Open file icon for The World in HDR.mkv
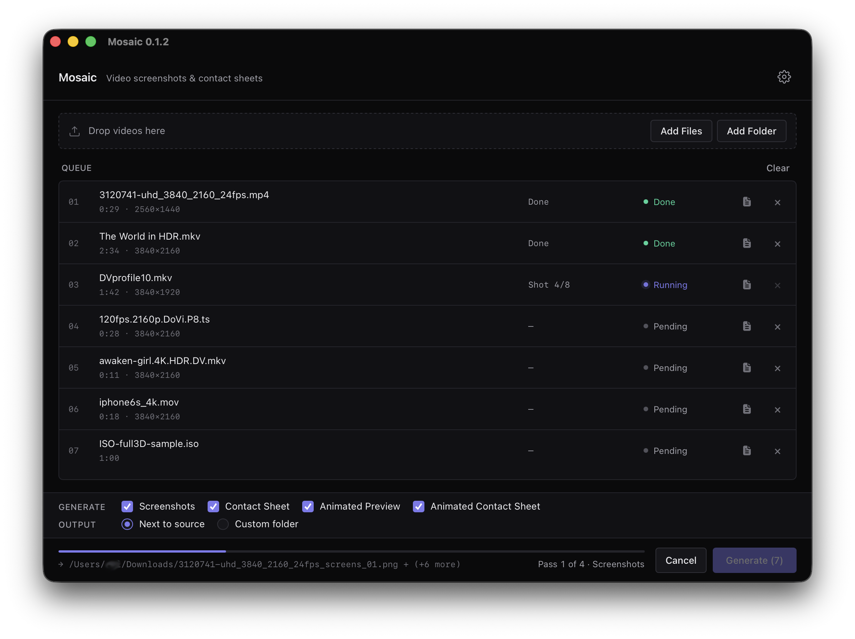The height and width of the screenshot is (639, 855). pyautogui.click(x=746, y=243)
